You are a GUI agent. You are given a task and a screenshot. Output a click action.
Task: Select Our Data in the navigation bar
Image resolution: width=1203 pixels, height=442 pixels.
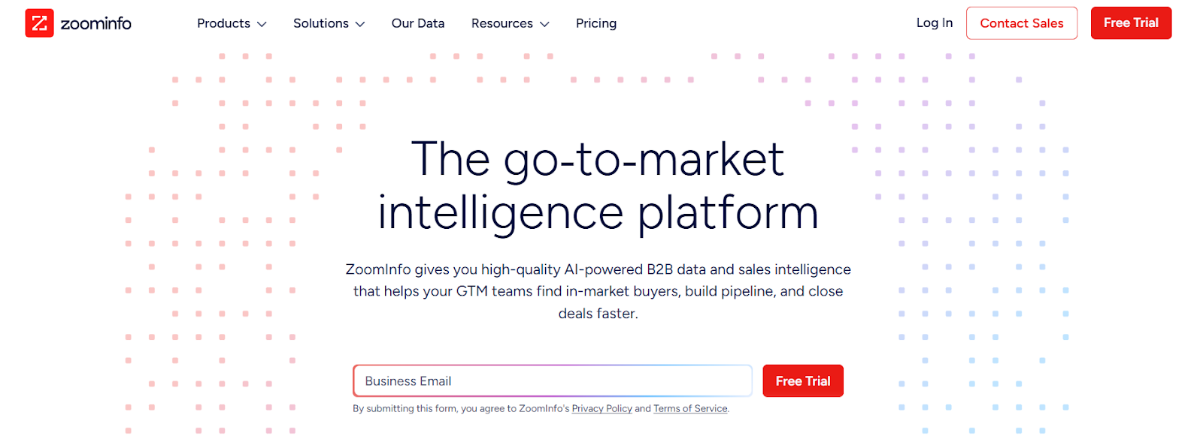pyautogui.click(x=418, y=23)
